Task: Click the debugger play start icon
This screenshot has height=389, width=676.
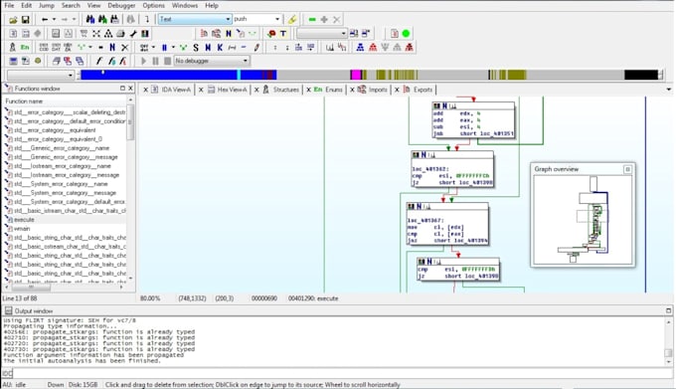Action: pyautogui.click(x=143, y=61)
